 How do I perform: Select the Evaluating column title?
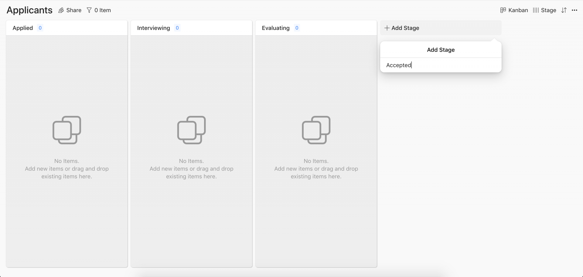click(276, 28)
